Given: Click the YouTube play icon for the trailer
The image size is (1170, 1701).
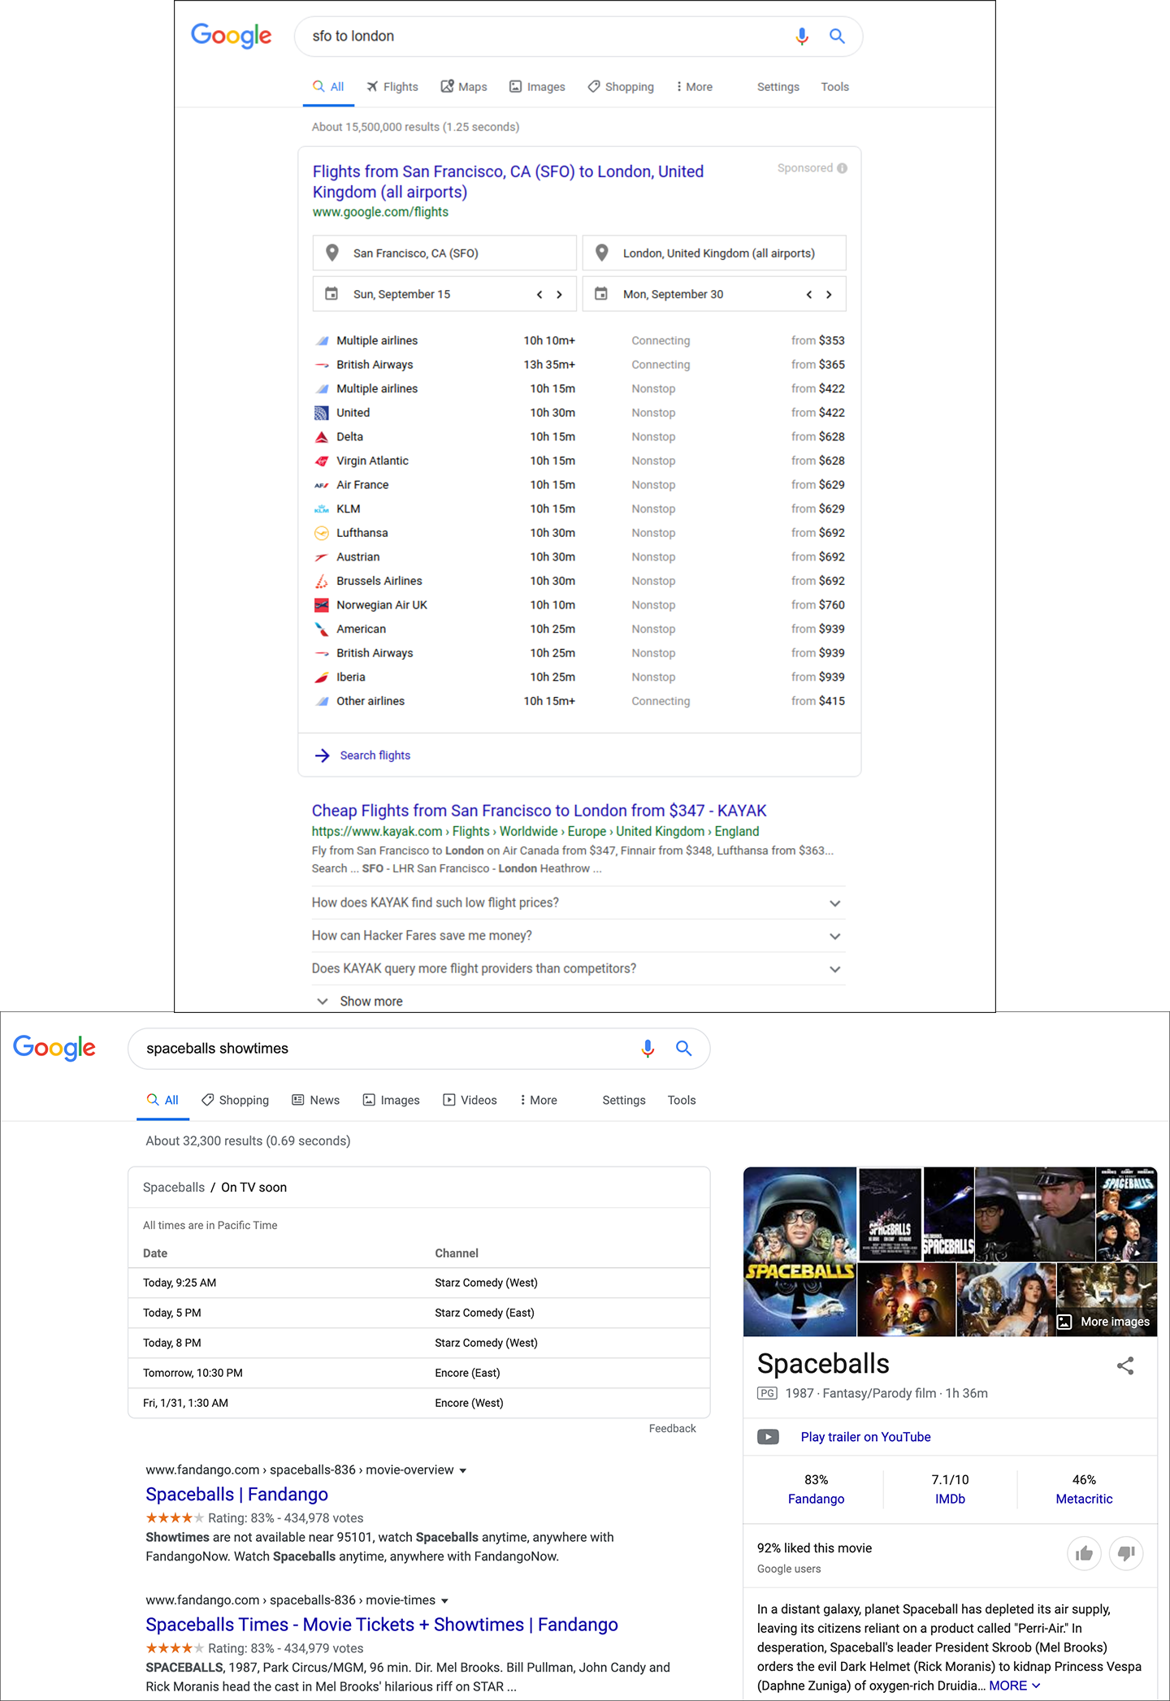Looking at the screenshot, I should [x=768, y=1437].
